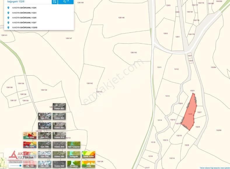Click parcel label 126/135
The height and width of the screenshot is (169, 230).
(25, 101)
